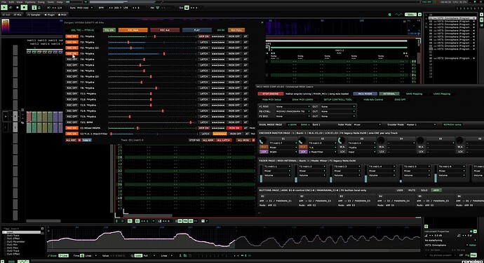Select MUTE mode in Buttons Page
This screenshot has height=263, width=484.
412,190
